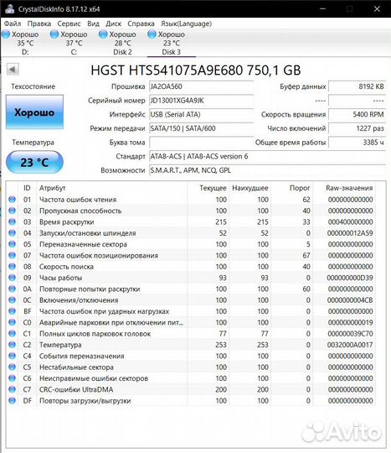
Task: Click status icon of row 0A Повторные попытки раскрутки
Action: point(12,289)
